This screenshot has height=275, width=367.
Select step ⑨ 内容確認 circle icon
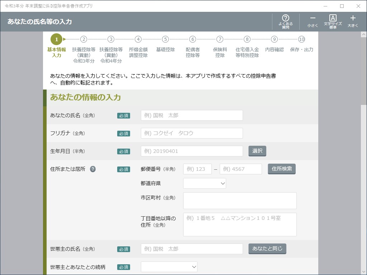tap(275, 39)
